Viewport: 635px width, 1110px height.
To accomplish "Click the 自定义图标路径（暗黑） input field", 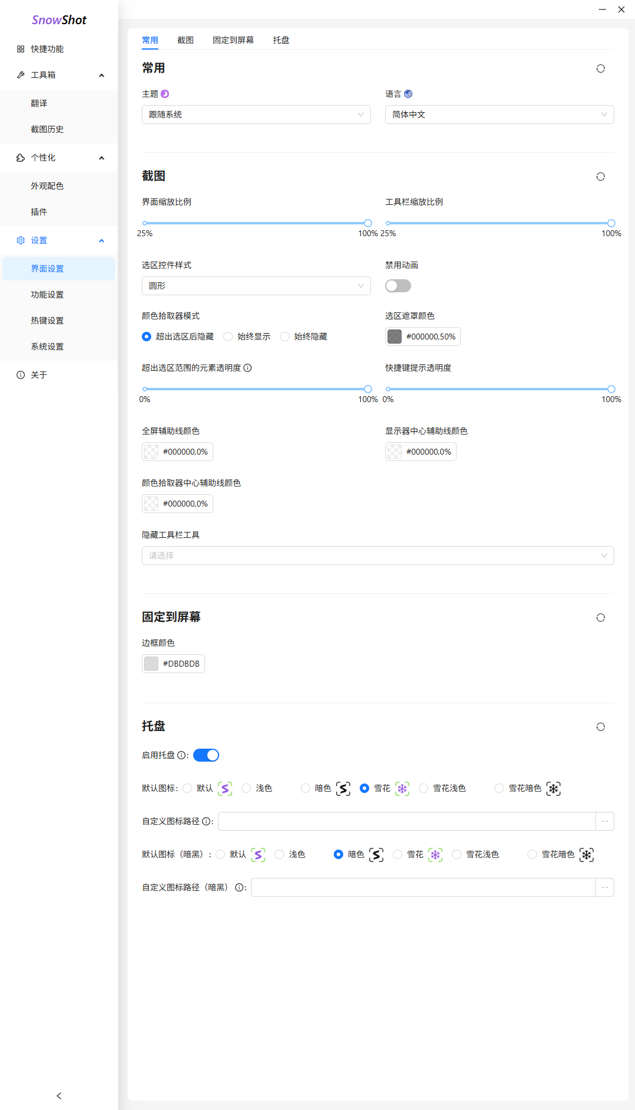I will (x=422, y=887).
